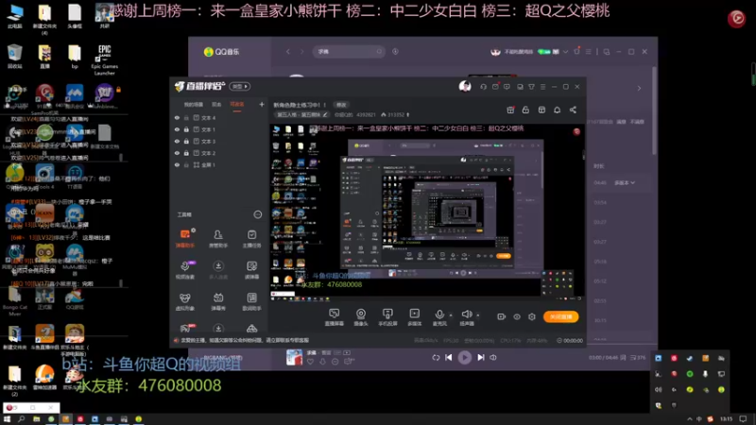Open the 弹幕助手 danmaku assistant tool

(185, 239)
